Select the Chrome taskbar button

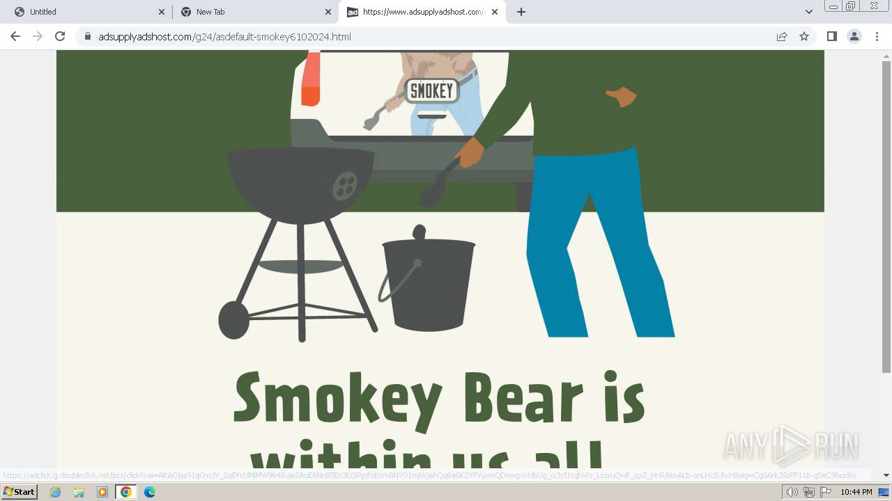click(x=126, y=492)
